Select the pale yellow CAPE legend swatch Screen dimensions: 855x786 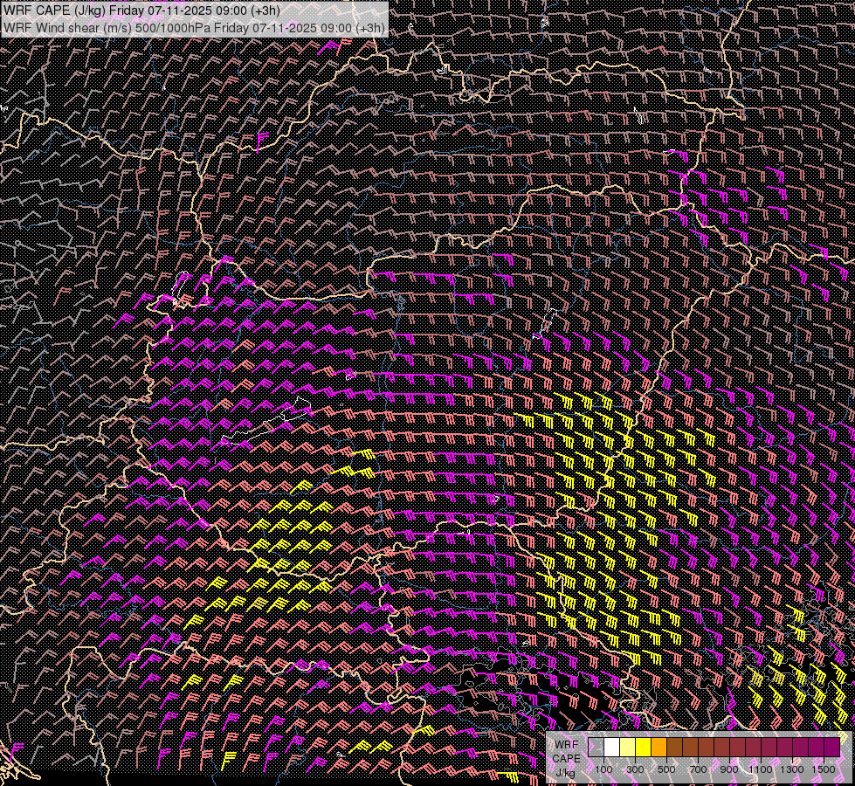click(628, 747)
